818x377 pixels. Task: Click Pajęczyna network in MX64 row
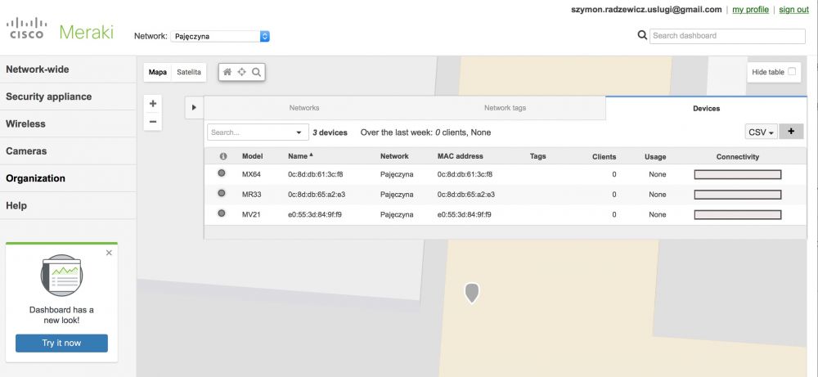click(397, 174)
